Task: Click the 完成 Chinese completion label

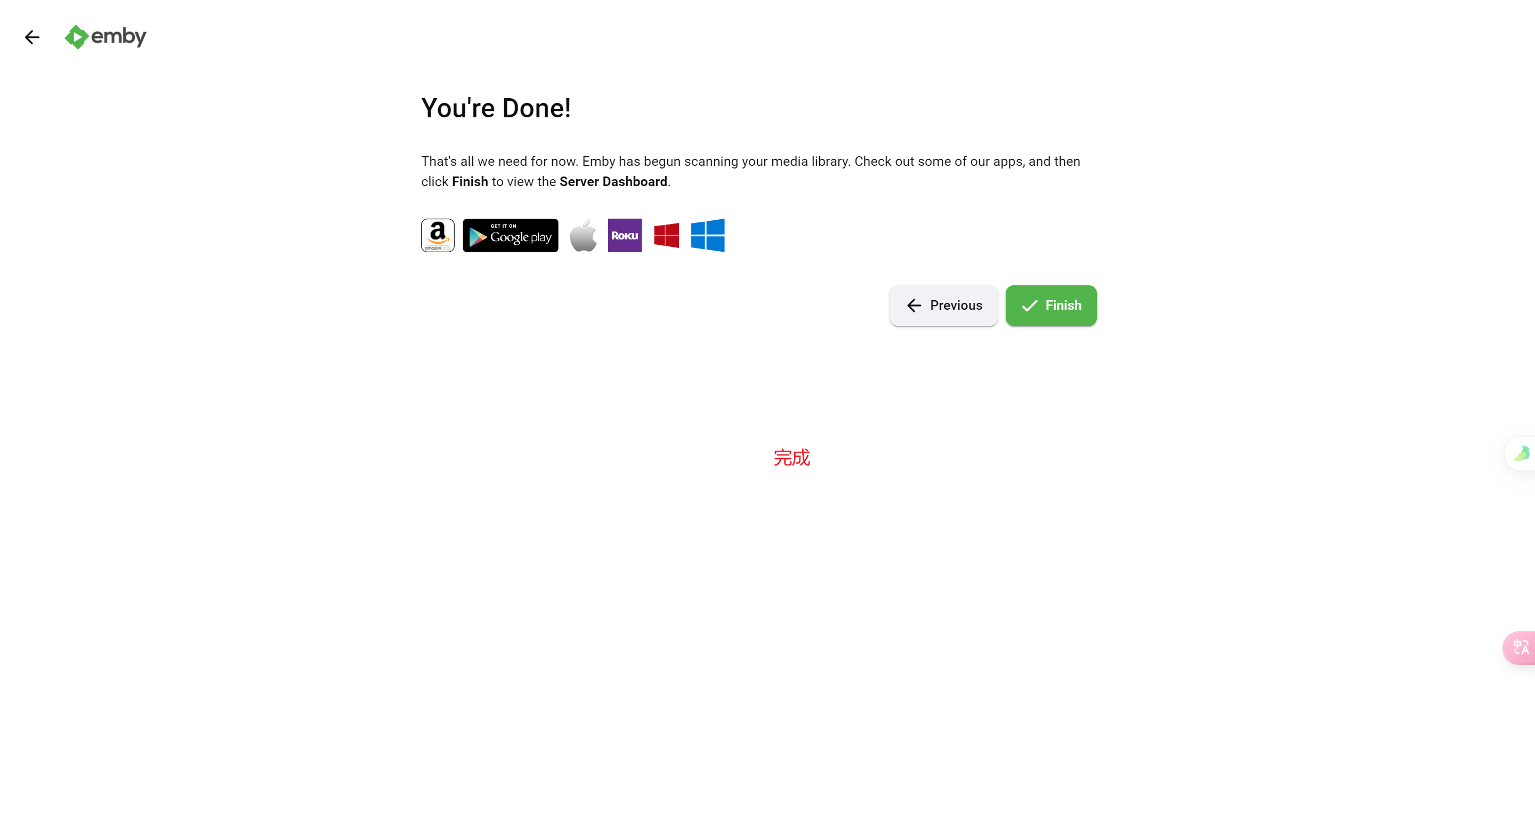Action: pyautogui.click(x=792, y=457)
